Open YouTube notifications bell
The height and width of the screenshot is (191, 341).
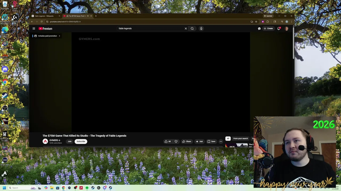(x=279, y=28)
